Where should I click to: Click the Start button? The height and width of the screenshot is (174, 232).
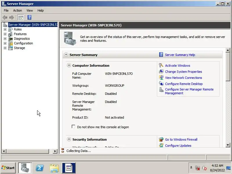point(8,168)
